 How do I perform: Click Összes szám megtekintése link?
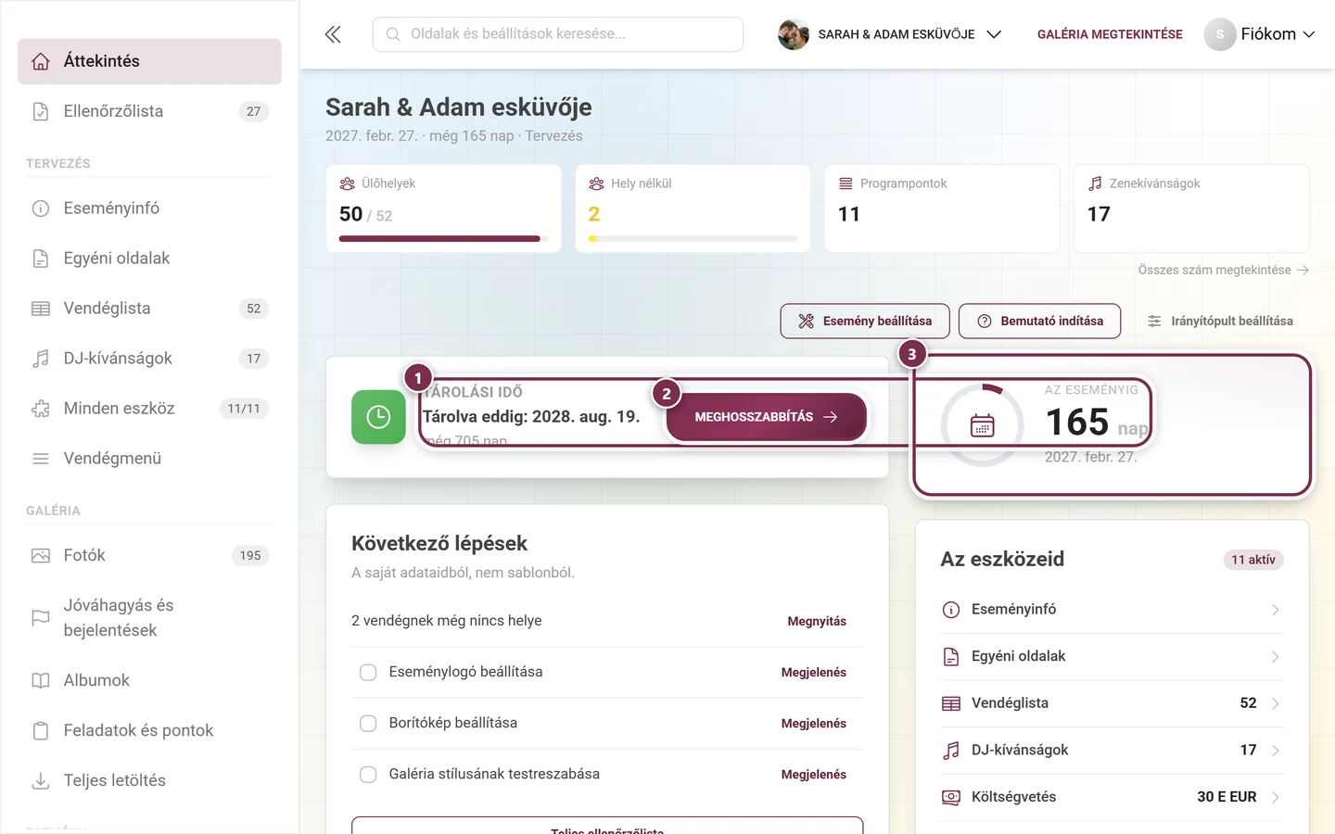[1224, 271]
